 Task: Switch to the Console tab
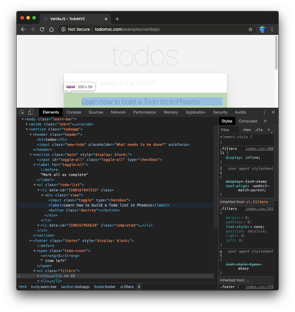pyautogui.click(x=74, y=112)
